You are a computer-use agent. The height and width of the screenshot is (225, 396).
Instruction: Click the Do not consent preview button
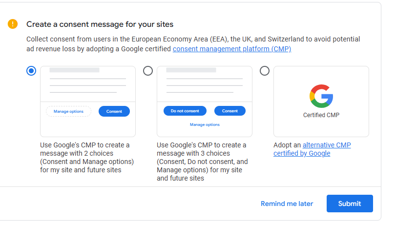click(x=185, y=111)
